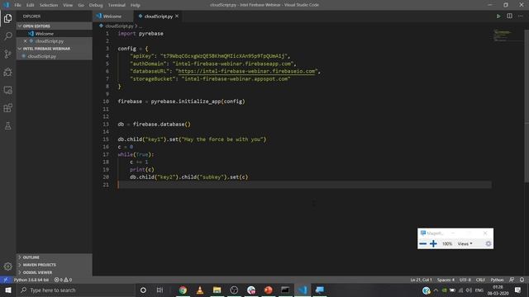Screen dimensions: 529x297
Task: Show hidden system tray icons chevron
Action: click(436, 290)
